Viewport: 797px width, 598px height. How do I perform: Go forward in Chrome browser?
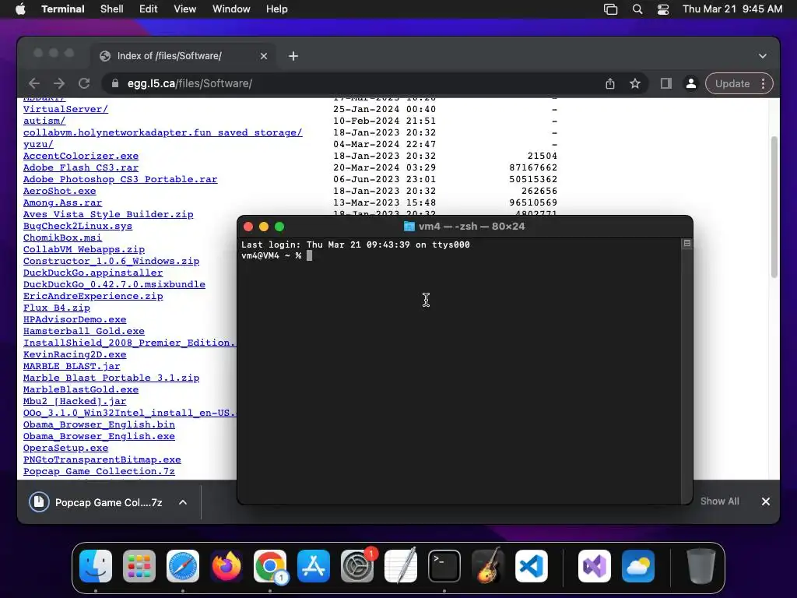[59, 83]
